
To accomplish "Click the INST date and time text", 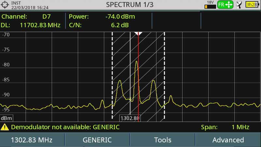I will [x=30, y=5].
